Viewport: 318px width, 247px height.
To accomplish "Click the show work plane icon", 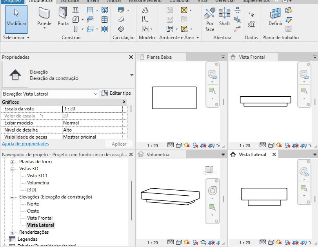I will point(288,10).
